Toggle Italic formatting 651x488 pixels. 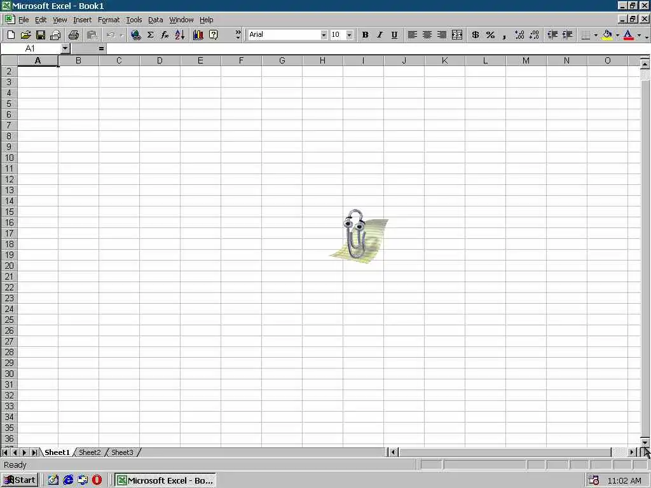[x=380, y=35]
